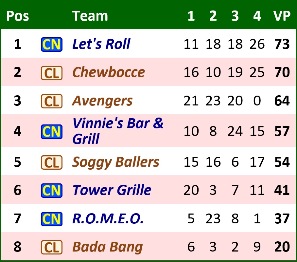Click the CL badge beside Avengers
Screen dimensions: 297x262
51,101
